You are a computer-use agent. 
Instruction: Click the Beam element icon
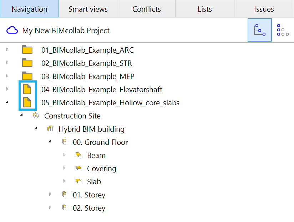tap(78, 155)
